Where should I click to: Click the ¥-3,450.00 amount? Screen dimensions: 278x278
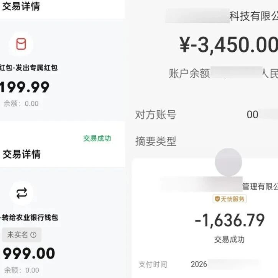pyautogui.click(x=229, y=45)
